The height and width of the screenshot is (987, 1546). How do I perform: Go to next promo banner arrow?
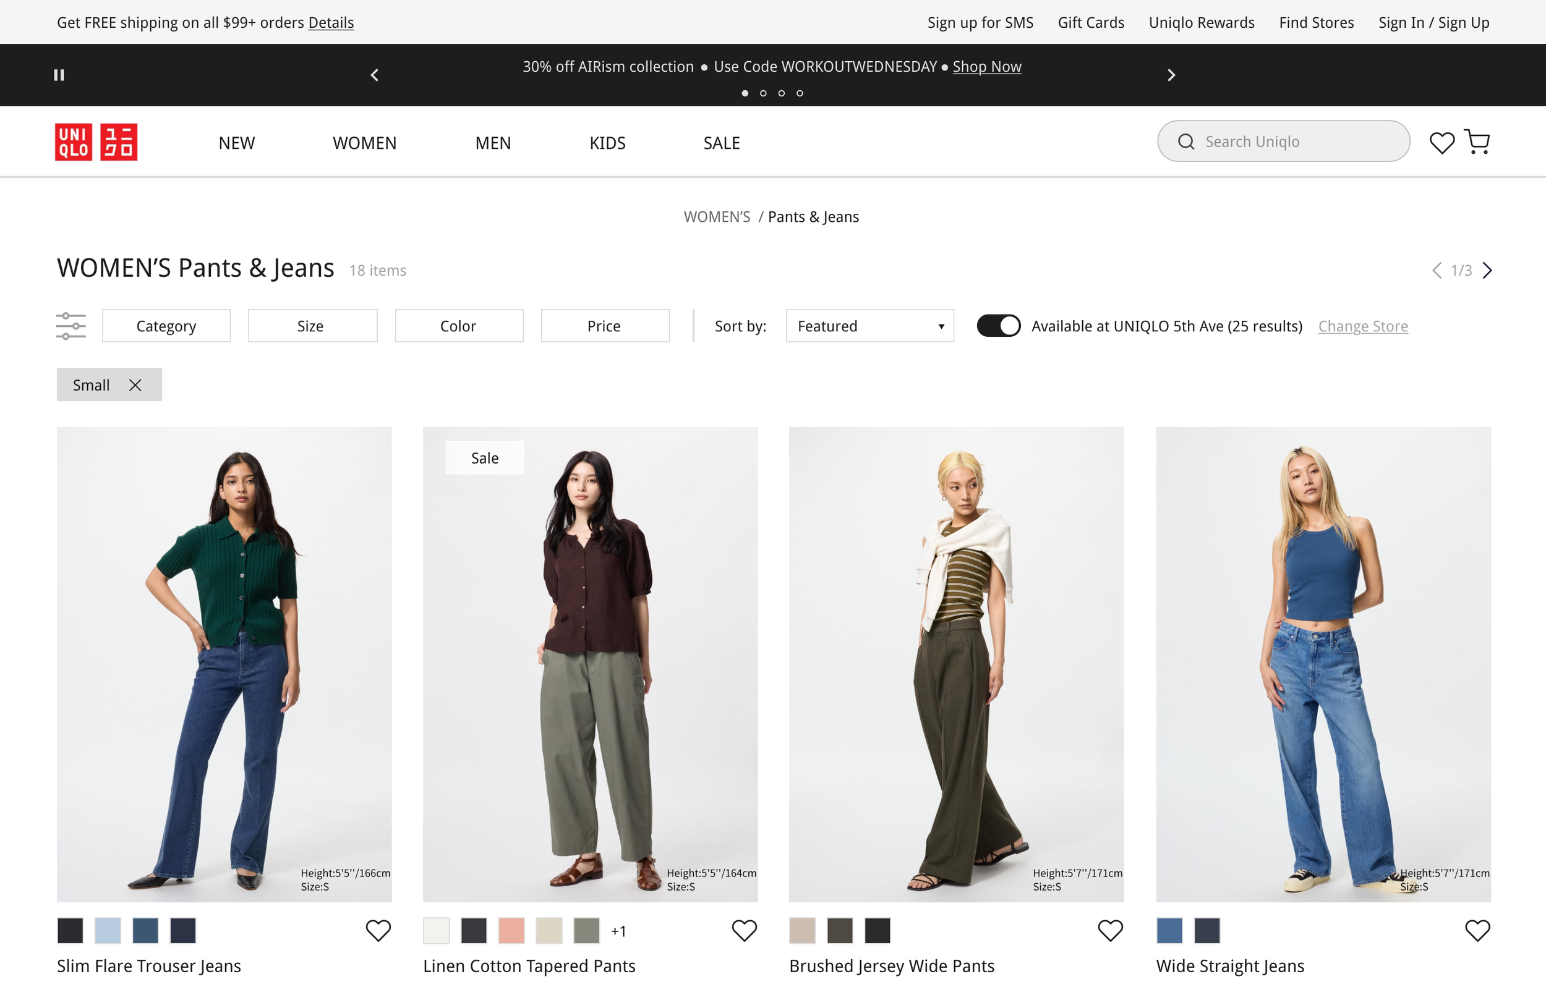pyautogui.click(x=1171, y=75)
